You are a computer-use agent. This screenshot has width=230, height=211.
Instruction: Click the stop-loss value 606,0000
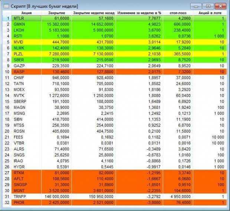pos(182,24)
